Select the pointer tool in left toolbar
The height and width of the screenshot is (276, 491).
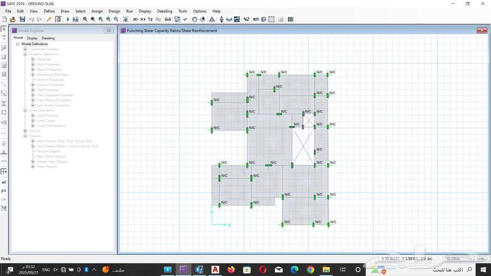[4, 29]
